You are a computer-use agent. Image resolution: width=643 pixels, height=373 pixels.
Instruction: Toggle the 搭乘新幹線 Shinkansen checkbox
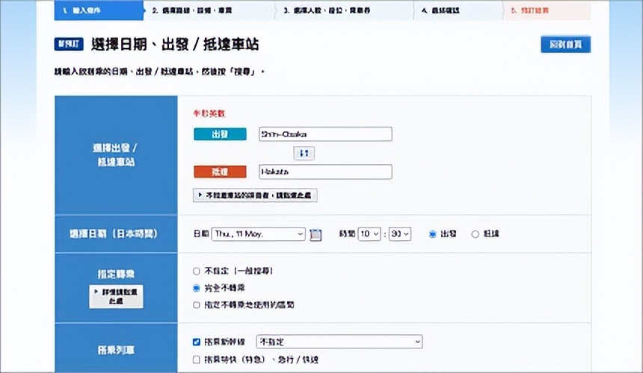197,342
